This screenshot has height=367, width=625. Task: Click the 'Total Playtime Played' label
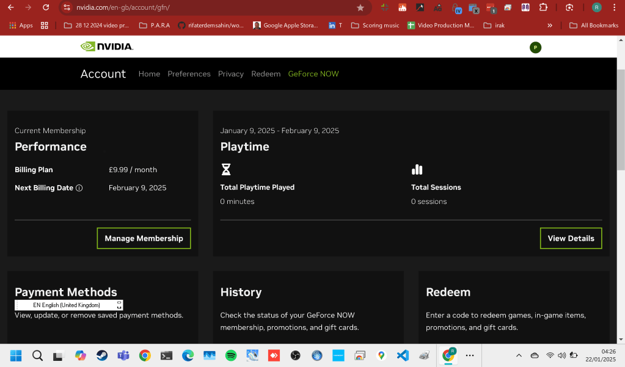[257, 187]
